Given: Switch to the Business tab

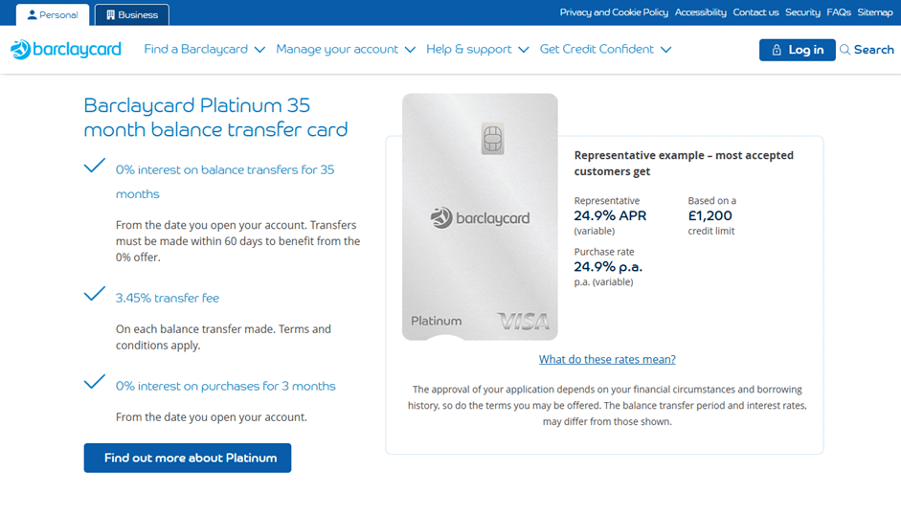Looking at the screenshot, I should coord(132,15).
